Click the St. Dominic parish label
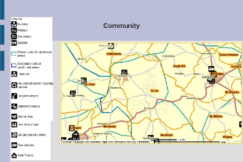Screen dimensions: 243x162 tap(232, 92)
